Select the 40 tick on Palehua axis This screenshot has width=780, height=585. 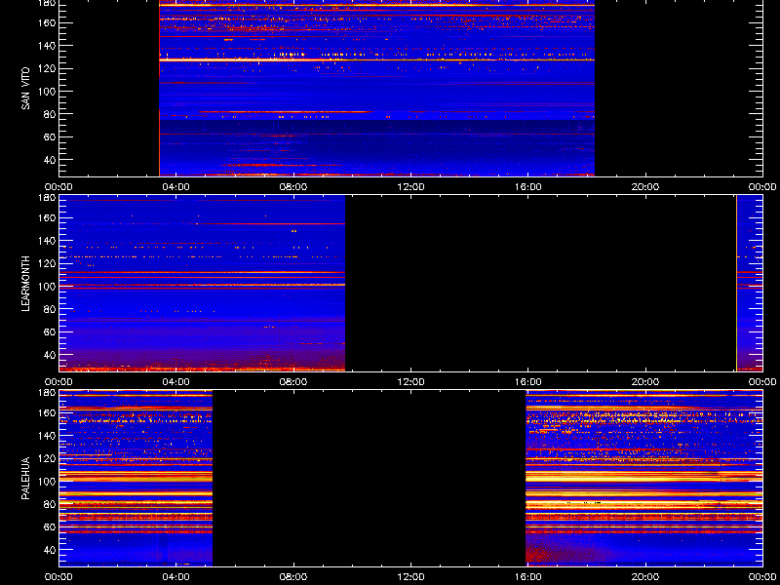pyautogui.click(x=51, y=550)
